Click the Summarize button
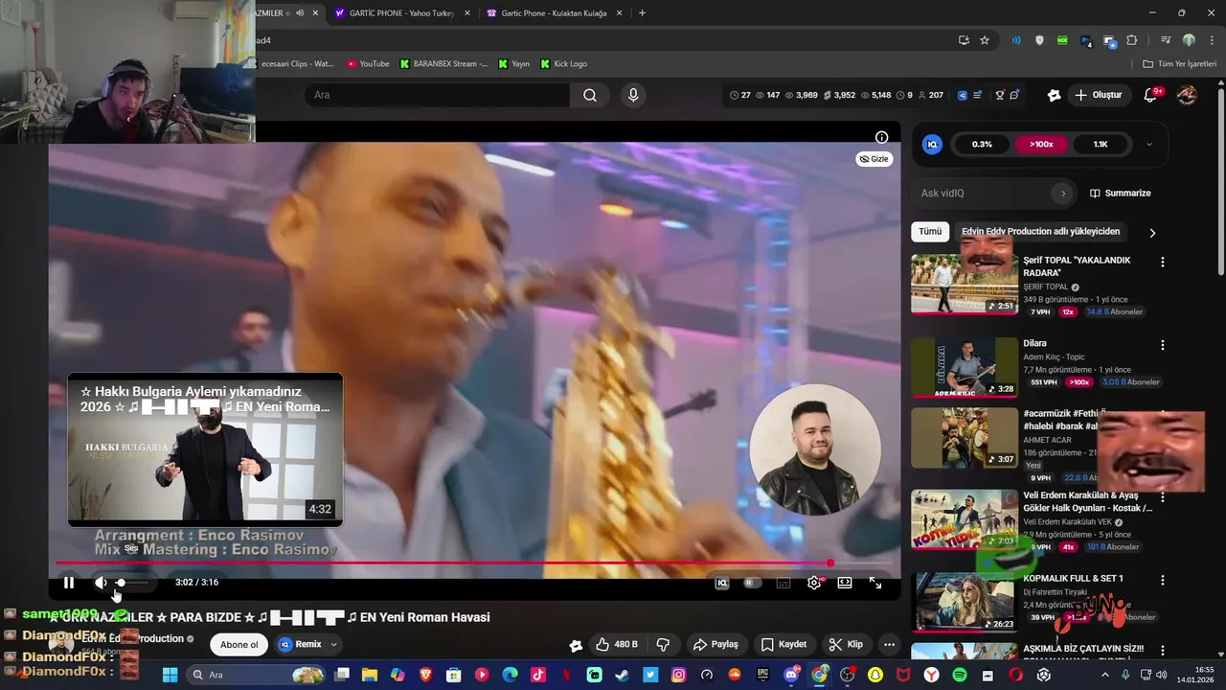 coord(1121,194)
